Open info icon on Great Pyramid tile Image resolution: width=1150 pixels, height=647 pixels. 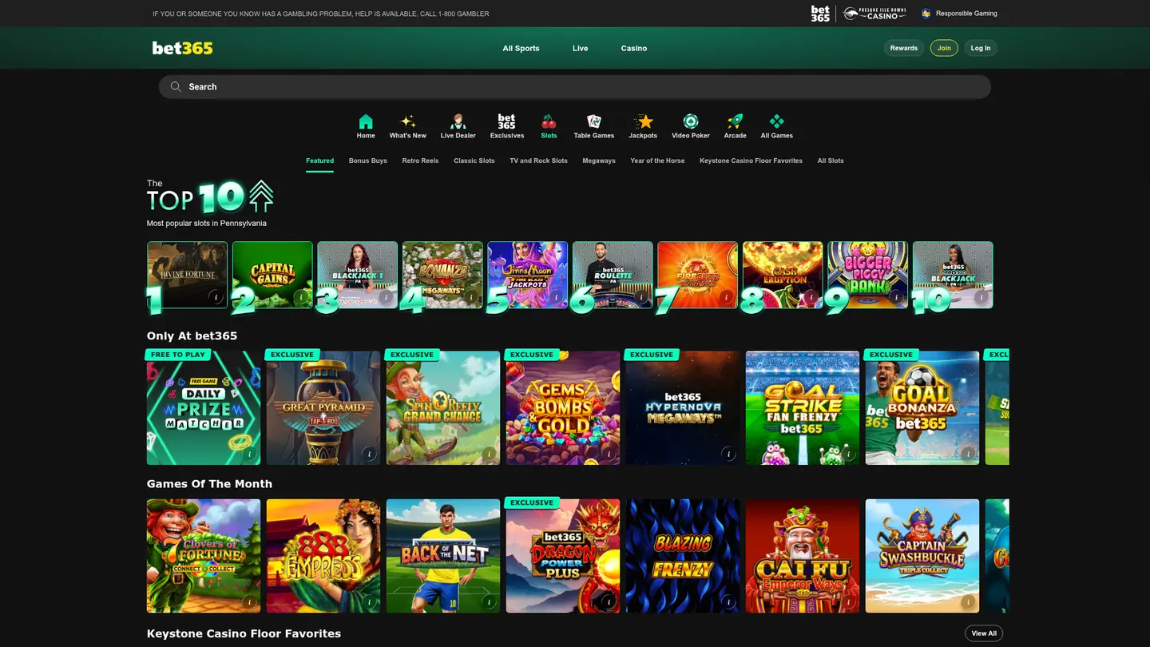pos(369,454)
